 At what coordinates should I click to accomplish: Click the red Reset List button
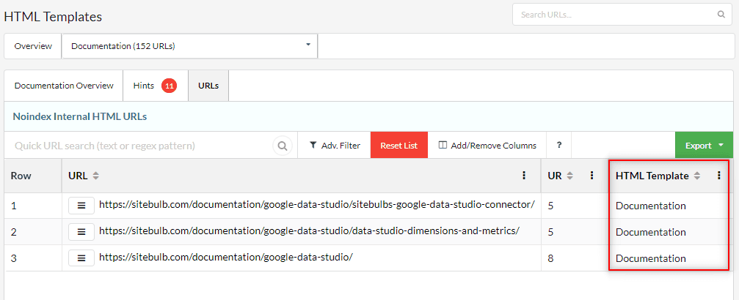tap(399, 146)
